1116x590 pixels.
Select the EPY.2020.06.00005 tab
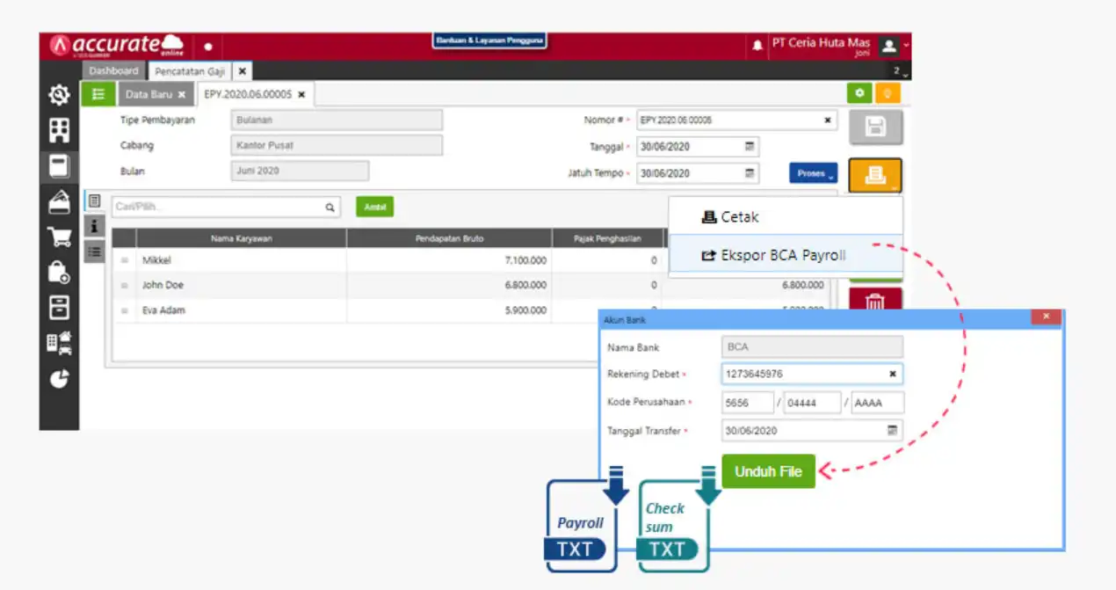(248, 94)
